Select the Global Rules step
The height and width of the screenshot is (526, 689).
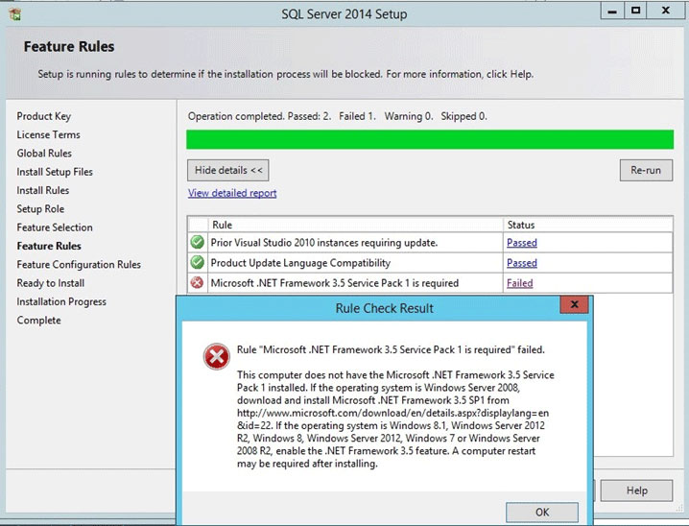tap(44, 154)
